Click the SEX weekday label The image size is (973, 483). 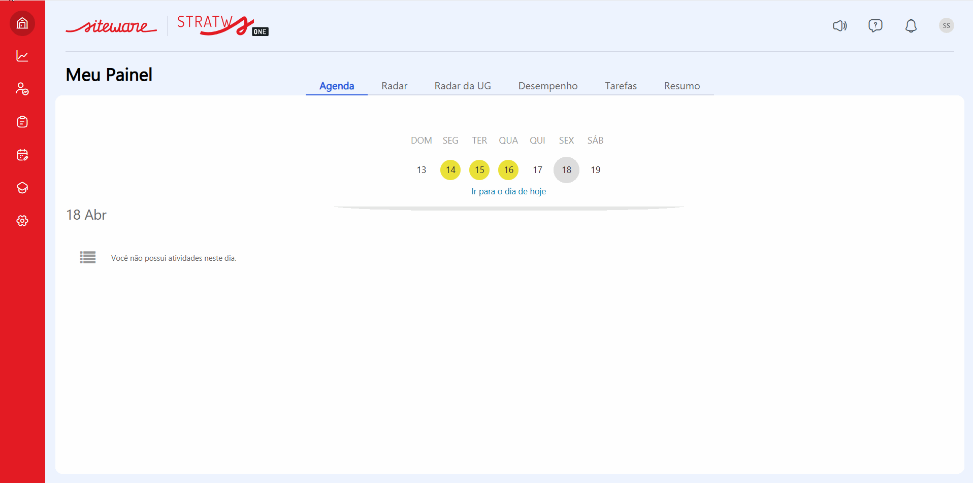[x=567, y=141]
